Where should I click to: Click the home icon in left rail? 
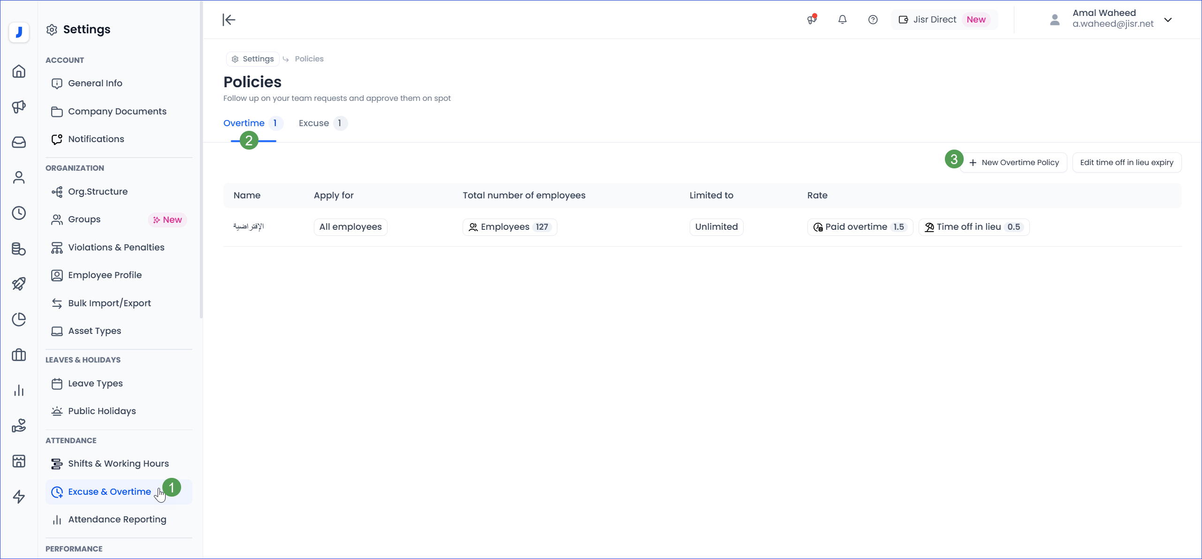(x=19, y=71)
